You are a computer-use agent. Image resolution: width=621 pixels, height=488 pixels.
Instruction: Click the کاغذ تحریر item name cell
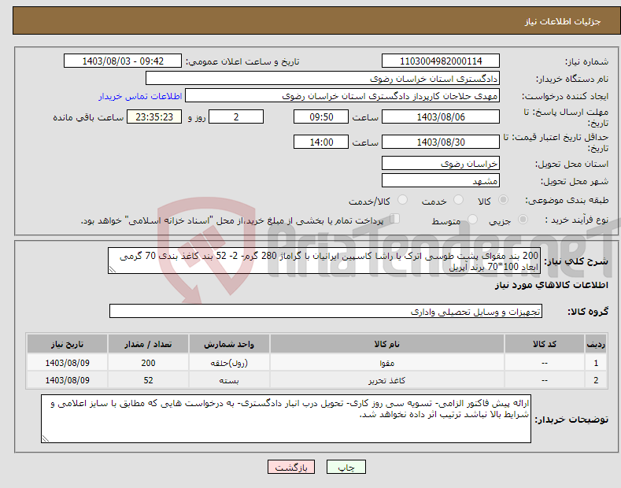pyautogui.click(x=387, y=380)
